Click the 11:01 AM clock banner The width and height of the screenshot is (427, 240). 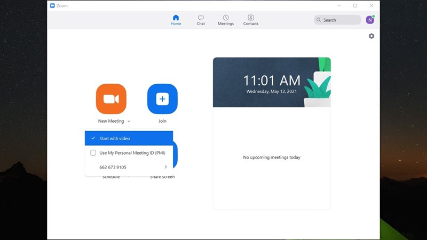click(272, 82)
